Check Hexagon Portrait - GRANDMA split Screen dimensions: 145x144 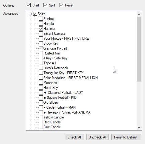point(41,112)
